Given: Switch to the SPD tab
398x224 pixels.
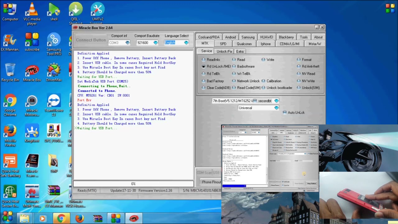Looking at the screenshot, I should (x=223, y=44).
